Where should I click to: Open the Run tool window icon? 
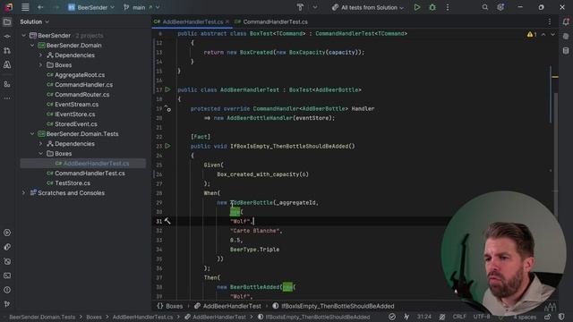(7, 233)
